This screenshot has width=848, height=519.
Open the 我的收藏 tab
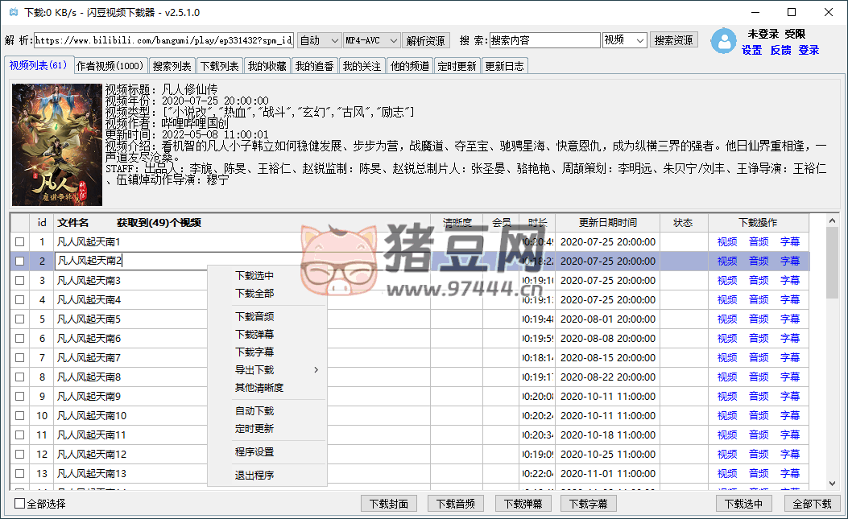267,66
